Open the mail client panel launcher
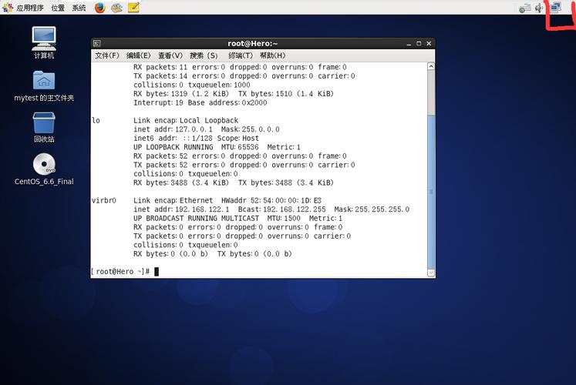 116,8
